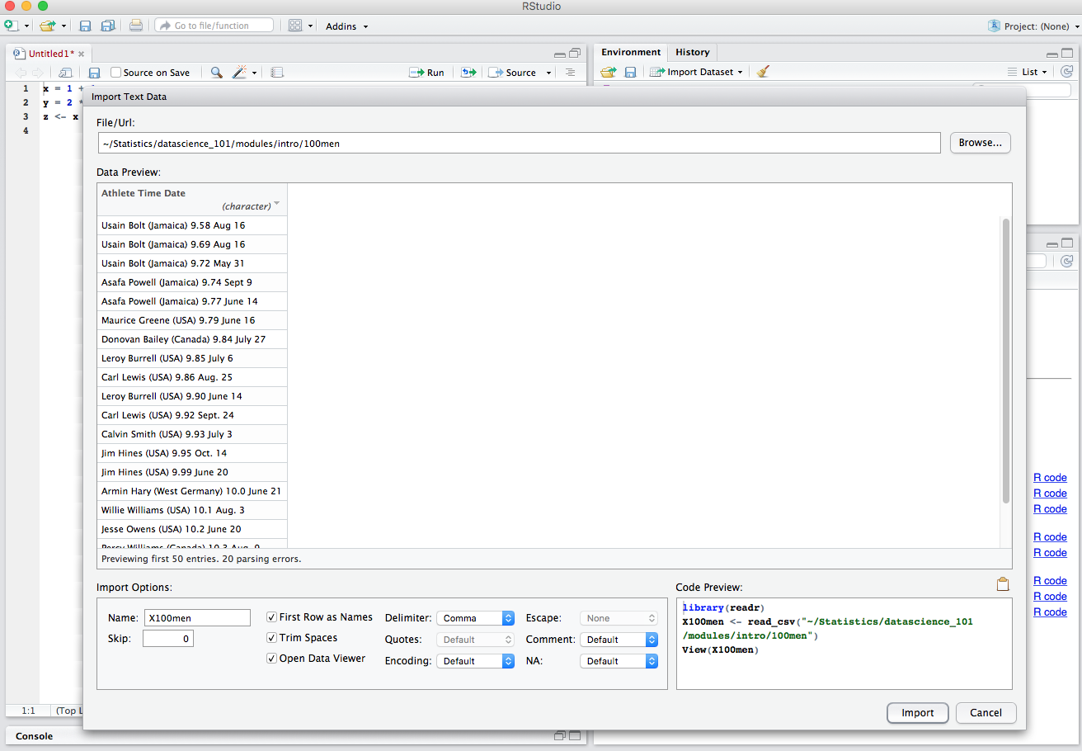Open the Addins menu
Screen dimensions: 1082x751
tap(346, 26)
